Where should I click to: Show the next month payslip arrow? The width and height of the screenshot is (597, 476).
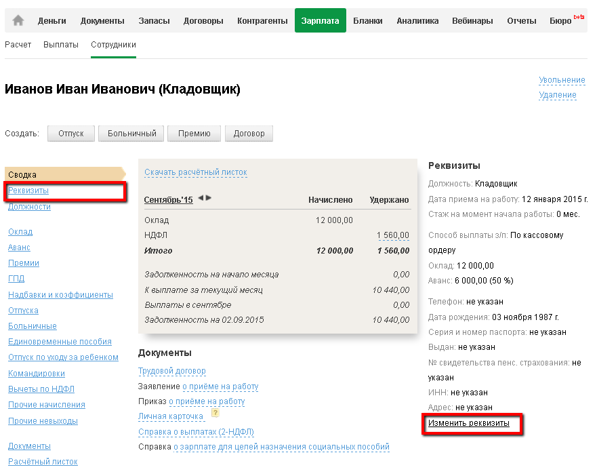pos(209,198)
